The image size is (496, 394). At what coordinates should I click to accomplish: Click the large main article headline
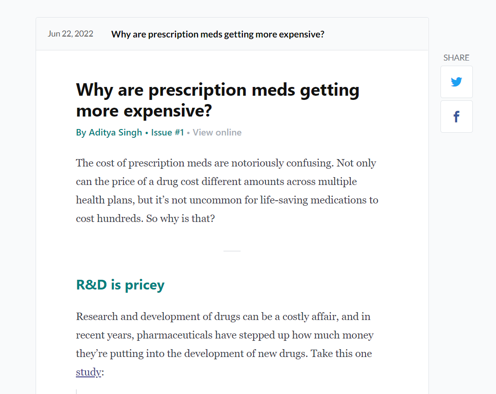point(217,100)
